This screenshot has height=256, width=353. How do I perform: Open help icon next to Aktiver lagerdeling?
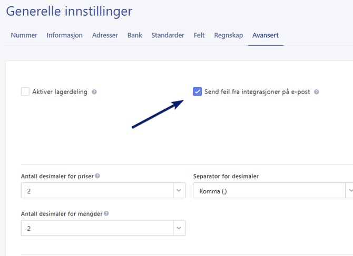coord(94,92)
